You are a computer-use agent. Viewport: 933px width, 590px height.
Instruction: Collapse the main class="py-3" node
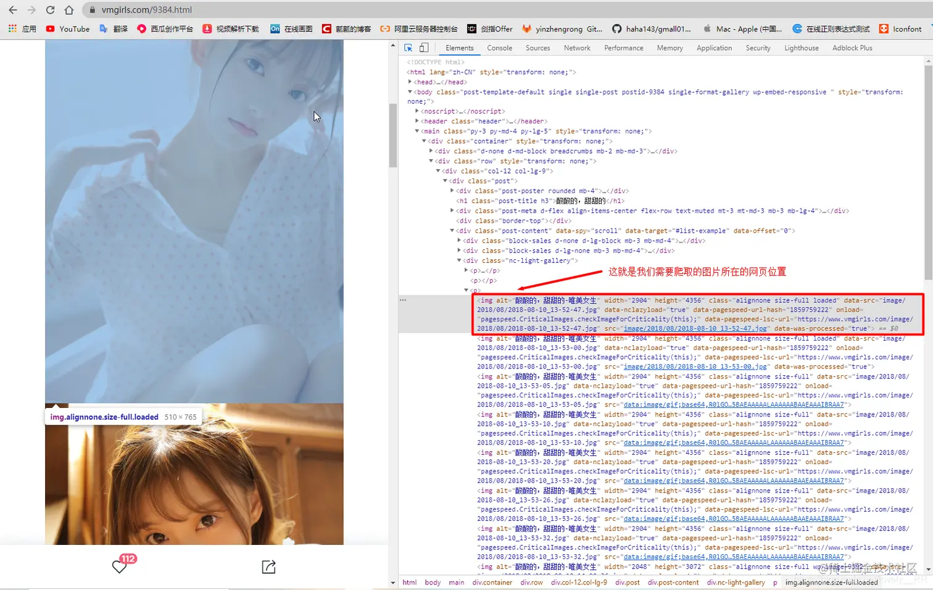click(x=417, y=131)
